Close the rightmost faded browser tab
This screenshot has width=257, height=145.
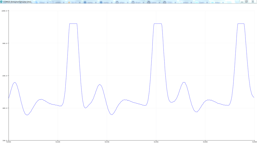[x=223, y=2]
